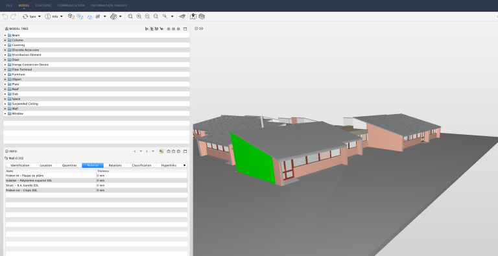This screenshot has width=498, height=256.
Task: Open the back-history dropdown in Info panel
Action: click(x=141, y=151)
